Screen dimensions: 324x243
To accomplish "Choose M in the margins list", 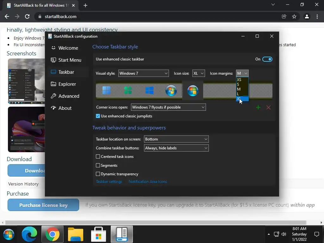I will [x=242, y=89].
